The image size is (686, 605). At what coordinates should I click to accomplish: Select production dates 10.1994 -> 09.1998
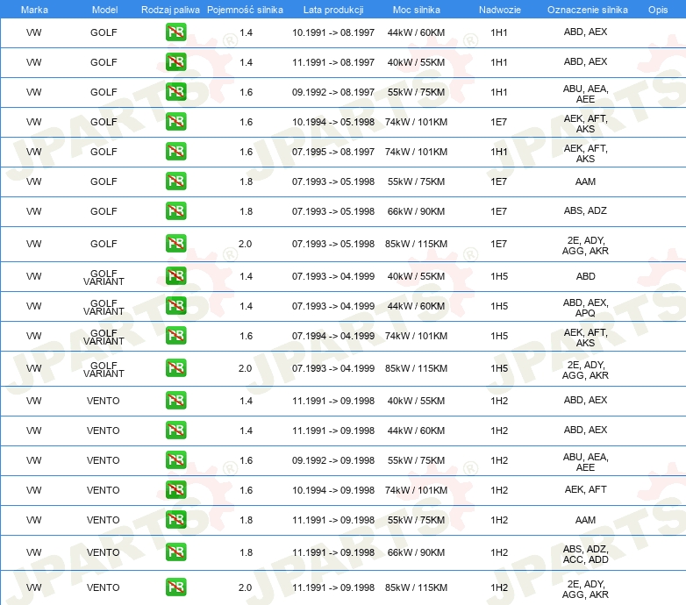tap(333, 490)
